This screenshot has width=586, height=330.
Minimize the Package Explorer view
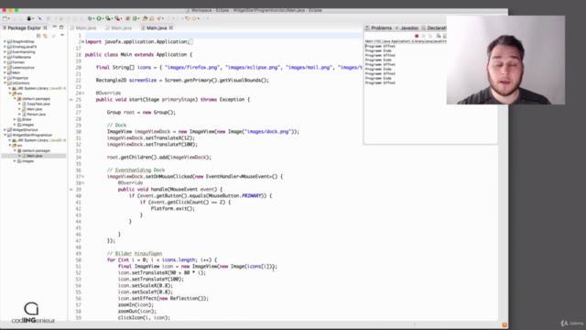[x=55, y=27]
